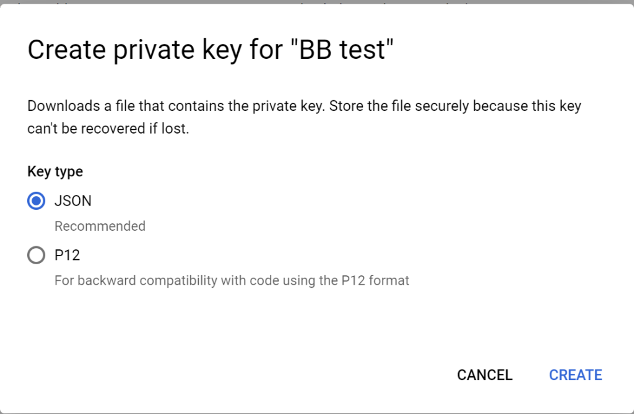The height and width of the screenshot is (414, 634).
Task: Click the "BB test" name in title
Action: (x=342, y=50)
